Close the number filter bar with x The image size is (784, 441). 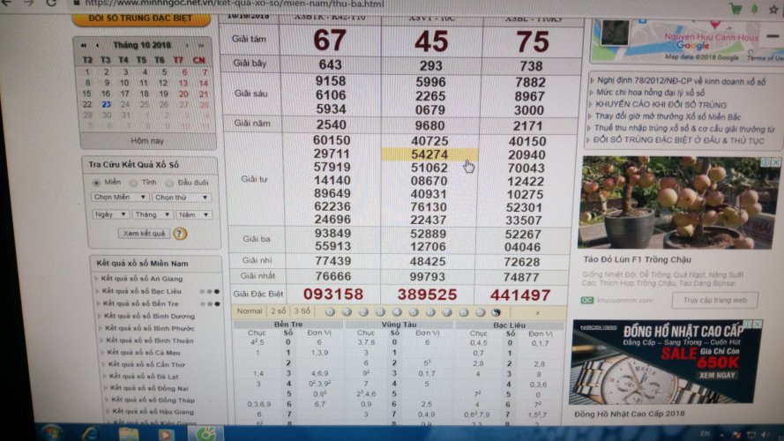pyautogui.click(x=538, y=312)
